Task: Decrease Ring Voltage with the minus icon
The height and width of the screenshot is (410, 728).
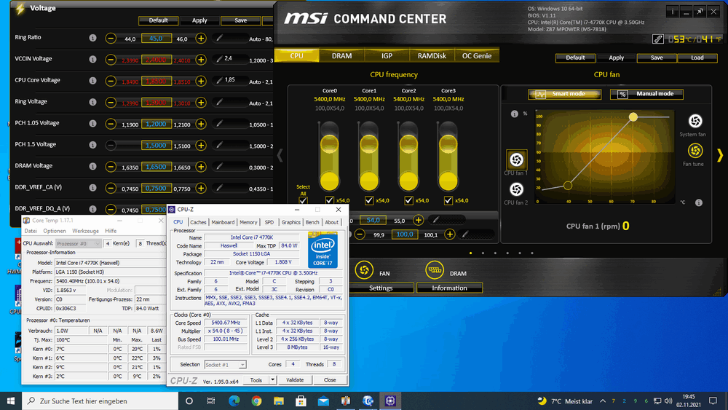Action: (x=111, y=102)
